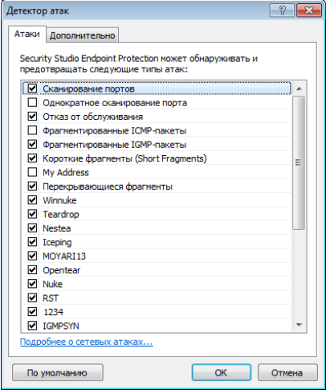
Task: Enable Однократное сканирование порта checkbox
Action: tap(32, 102)
